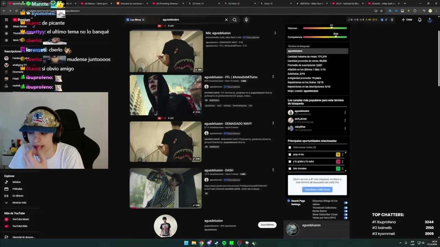Go to Música in Explorar sidebar

16,182
